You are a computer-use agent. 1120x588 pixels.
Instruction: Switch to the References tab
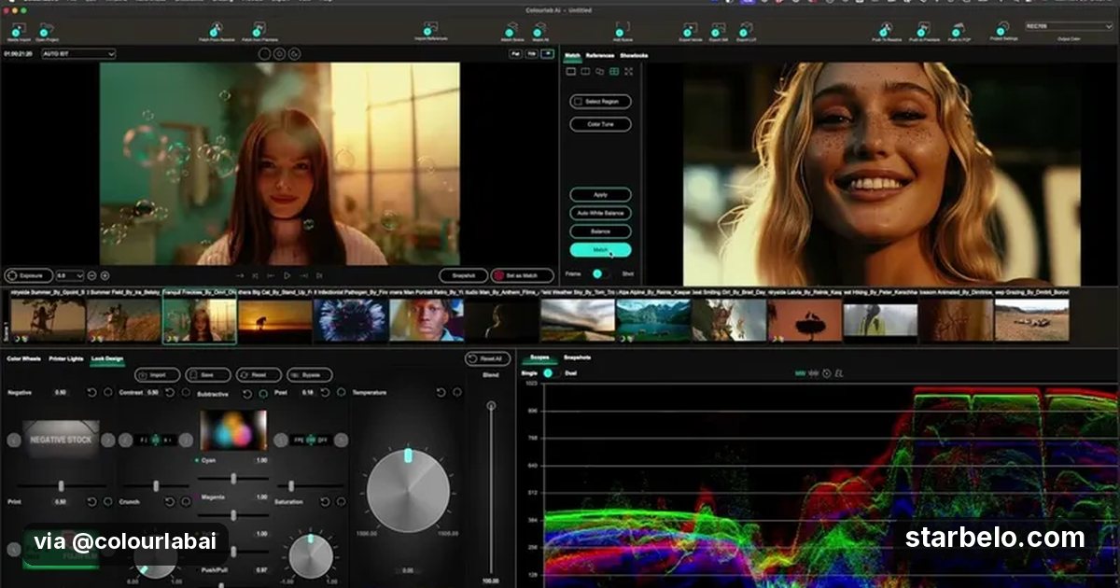tap(599, 56)
